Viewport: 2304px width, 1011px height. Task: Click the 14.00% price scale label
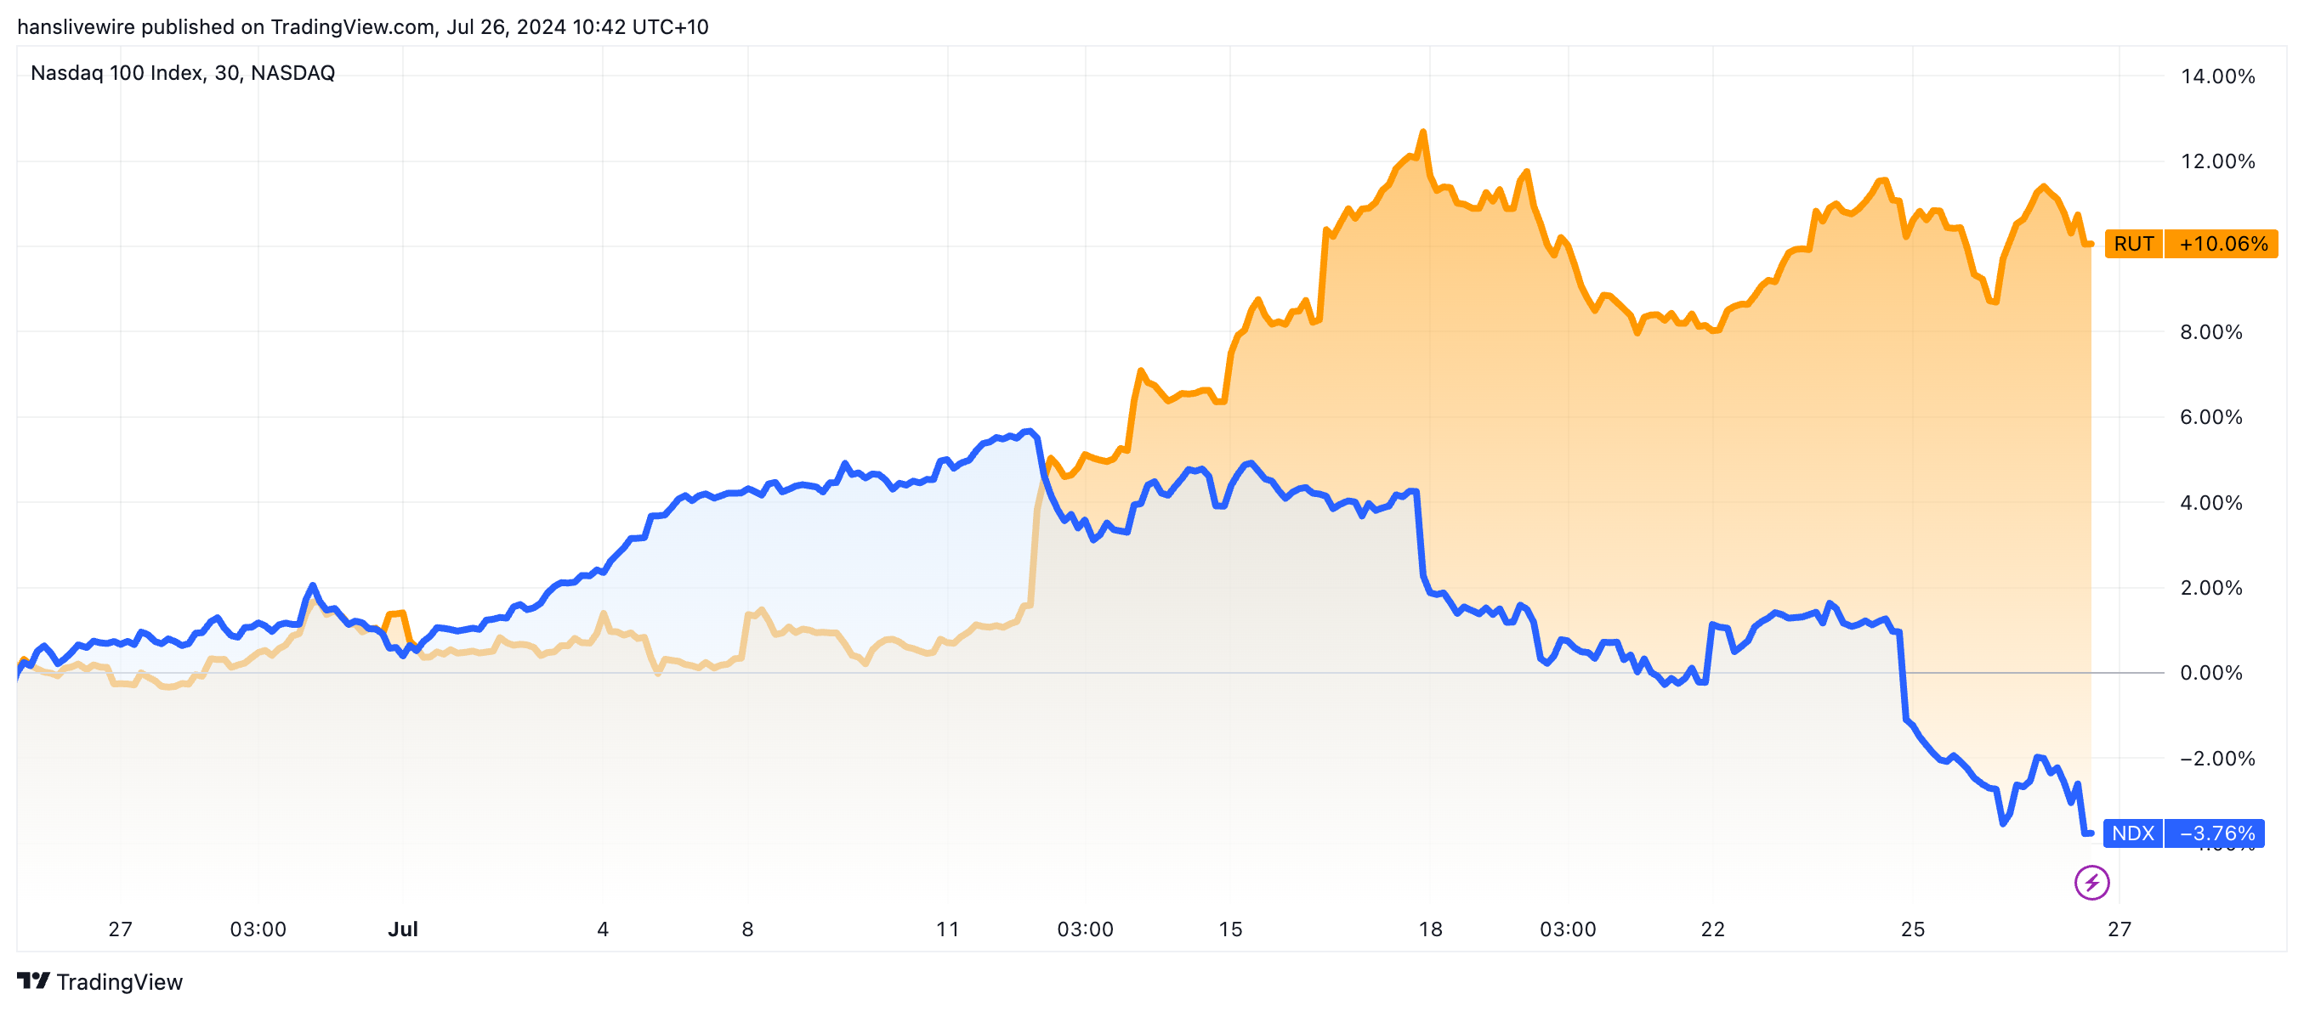2217,76
